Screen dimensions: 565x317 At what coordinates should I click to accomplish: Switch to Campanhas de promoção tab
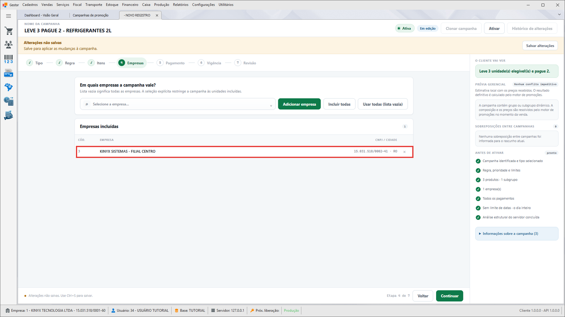tap(91, 15)
